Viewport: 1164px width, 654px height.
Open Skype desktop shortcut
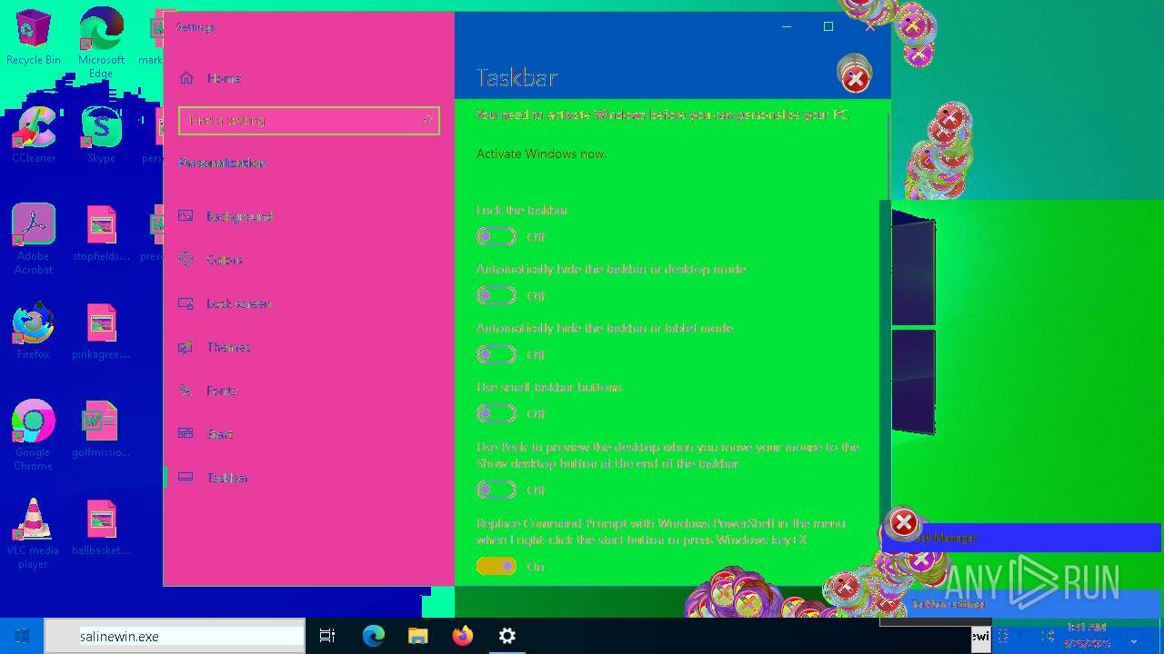tap(101, 134)
